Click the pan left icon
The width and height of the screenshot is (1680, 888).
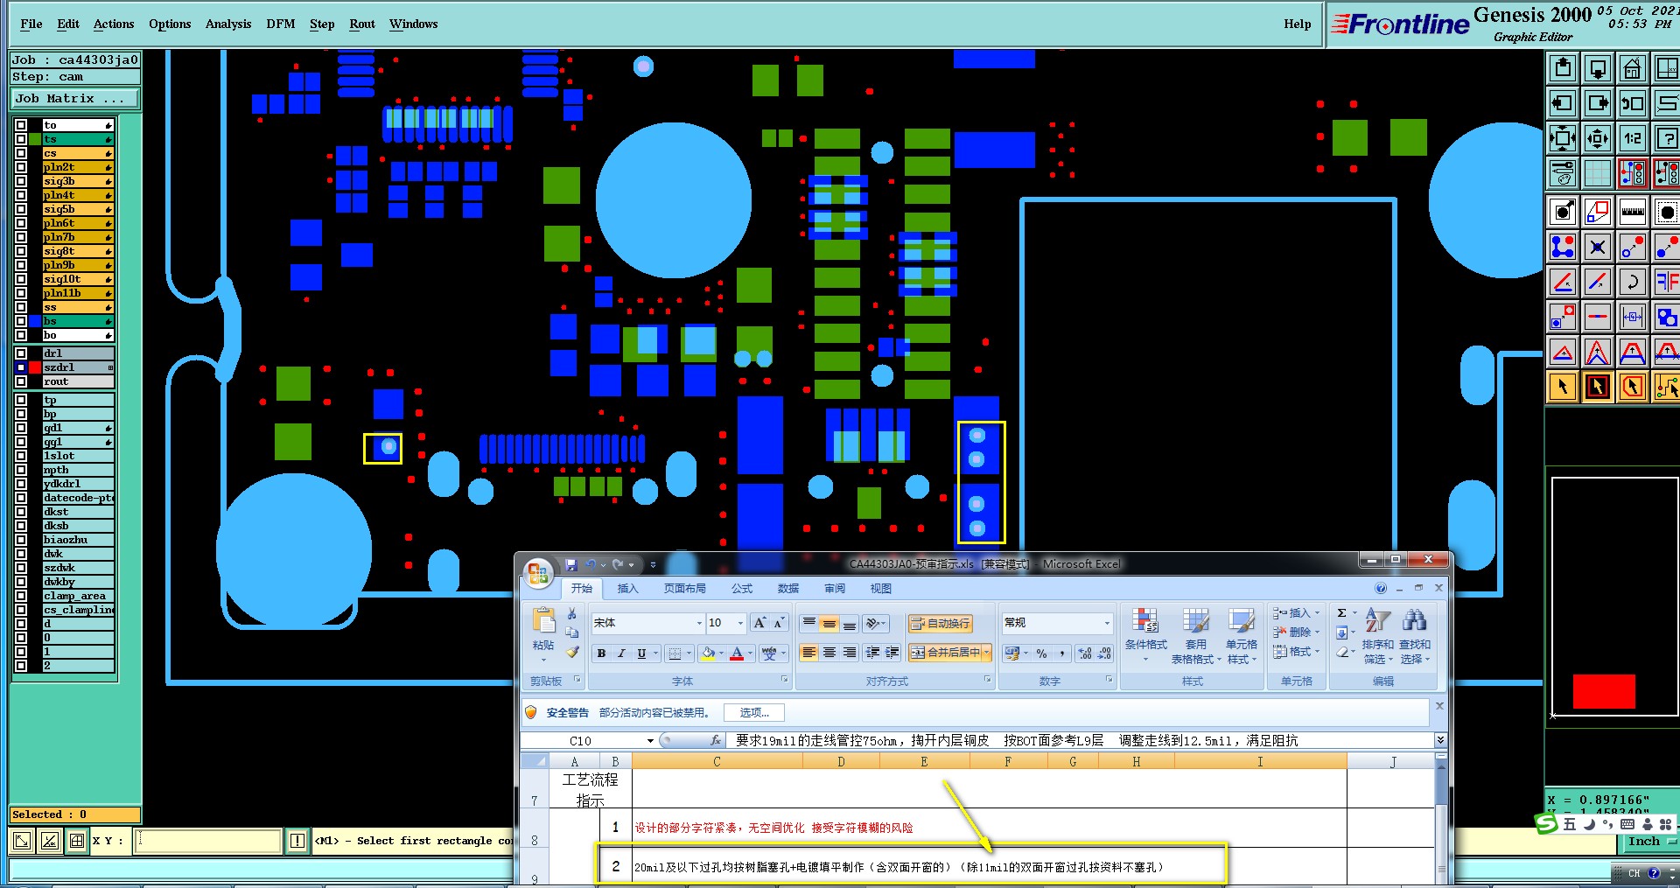1563,103
